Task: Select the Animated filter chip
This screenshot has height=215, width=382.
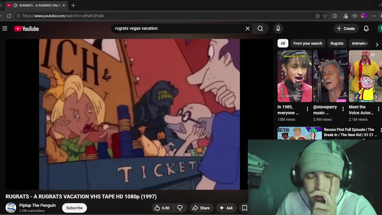Action: tap(360, 43)
